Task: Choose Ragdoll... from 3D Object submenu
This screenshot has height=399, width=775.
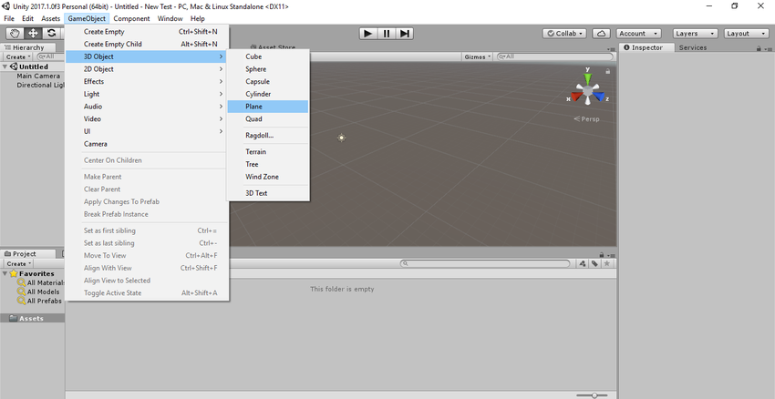Action: (x=268, y=136)
